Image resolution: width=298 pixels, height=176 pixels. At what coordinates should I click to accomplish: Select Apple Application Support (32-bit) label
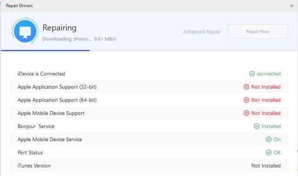tap(57, 87)
